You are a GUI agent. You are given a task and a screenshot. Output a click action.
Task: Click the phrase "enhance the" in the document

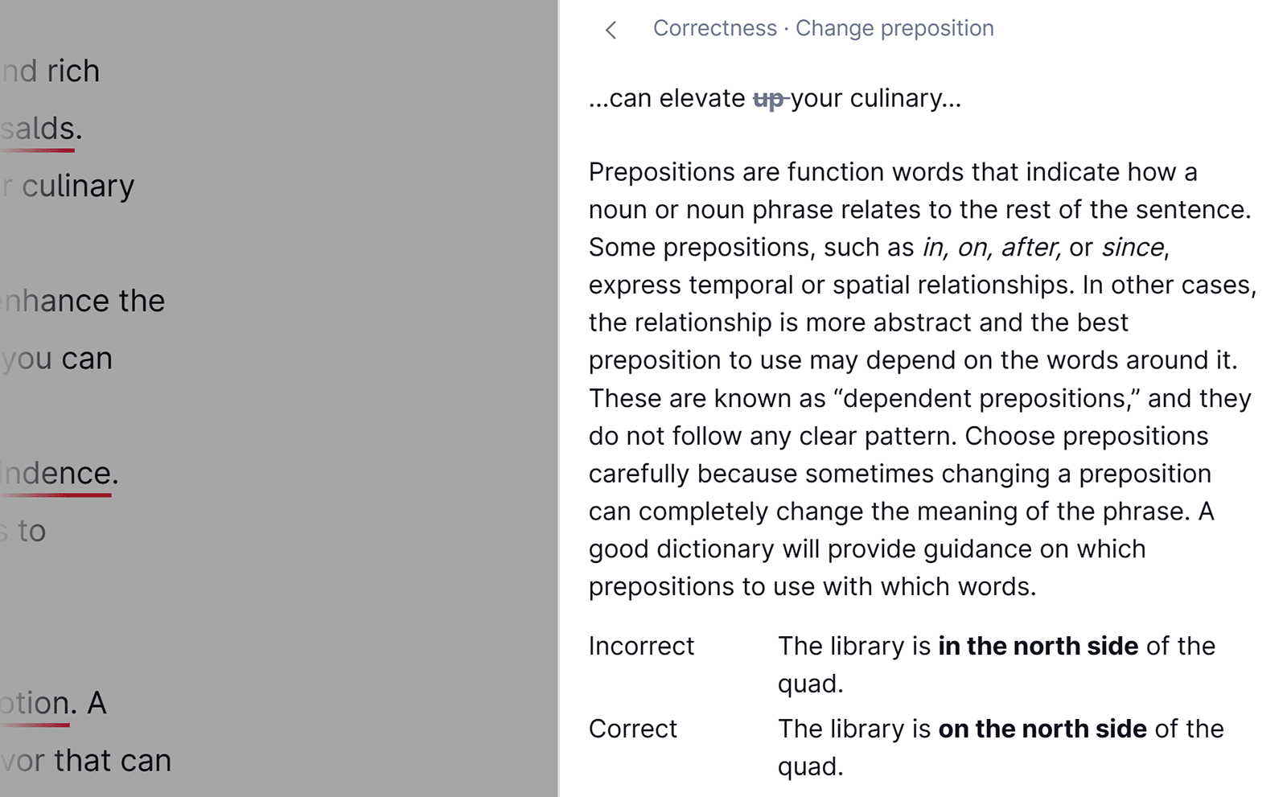pyautogui.click(x=82, y=301)
